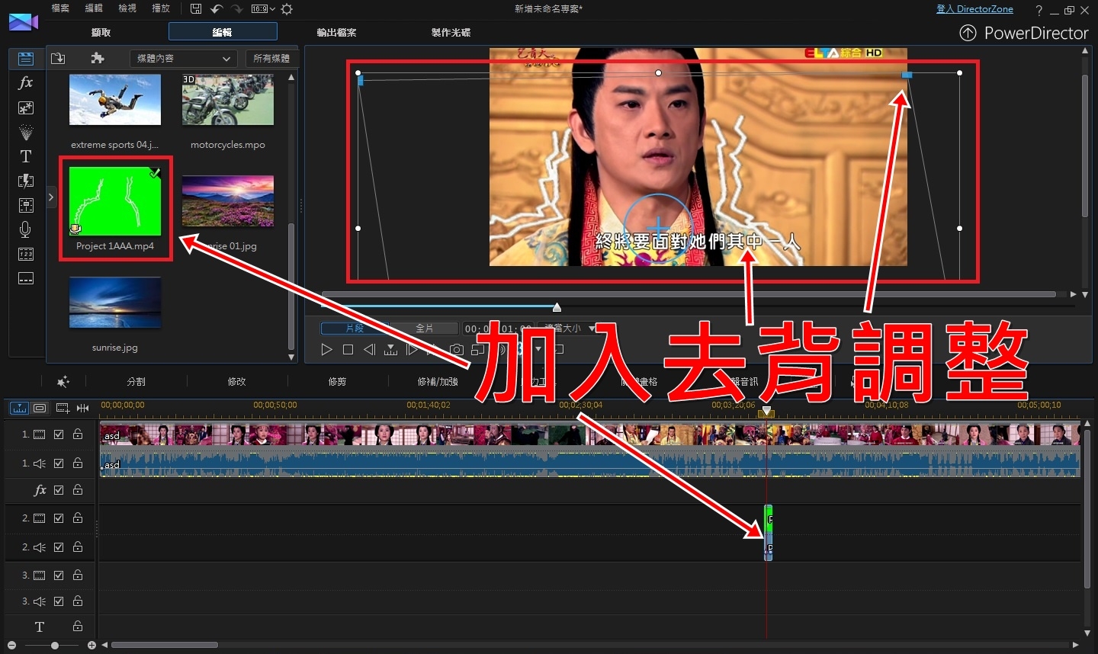Image resolution: width=1098 pixels, height=654 pixels.
Task: Open the Voice-Over microphone room
Action: pyautogui.click(x=26, y=229)
